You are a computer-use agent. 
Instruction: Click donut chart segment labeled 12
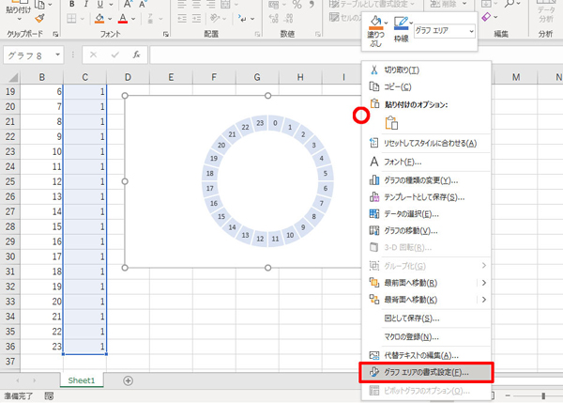(x=260, y=239)
